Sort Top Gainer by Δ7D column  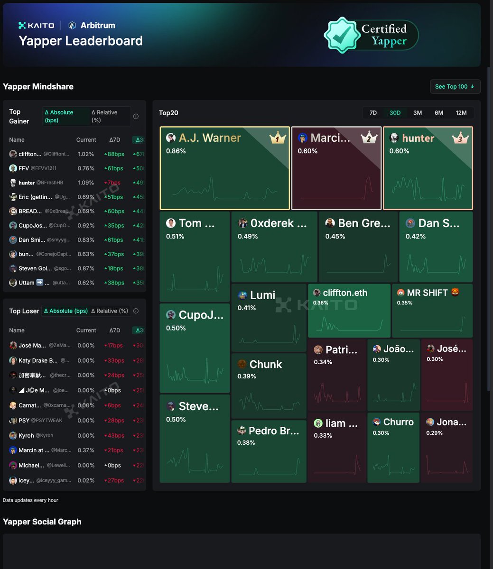pos(115,140)
